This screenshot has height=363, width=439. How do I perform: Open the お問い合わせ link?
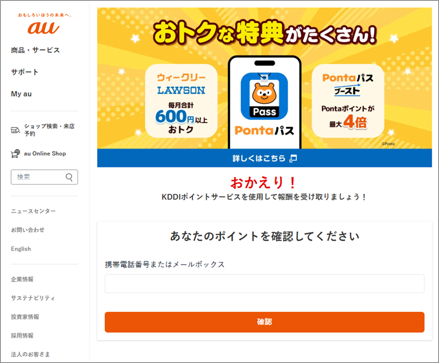(x=28, y=230)
